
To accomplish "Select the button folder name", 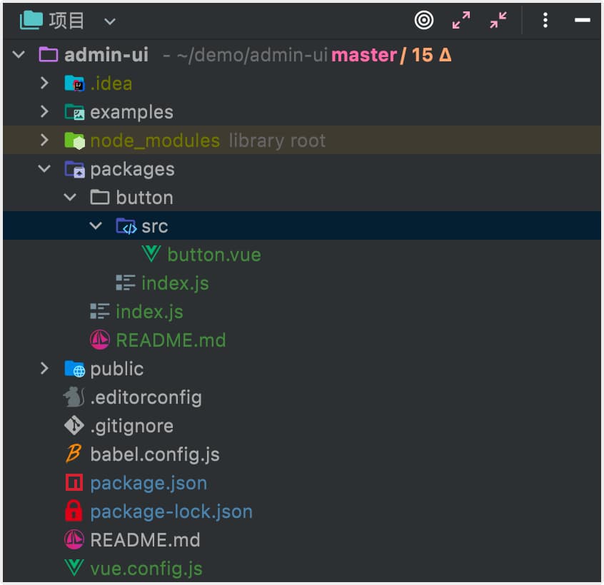I will pyautogui.click(x=144, y=198).
